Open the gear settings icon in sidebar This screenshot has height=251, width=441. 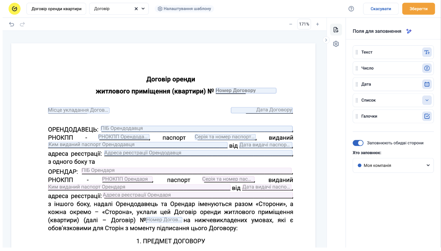click(336, 44)
